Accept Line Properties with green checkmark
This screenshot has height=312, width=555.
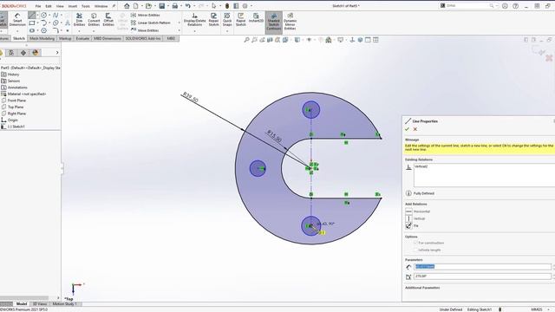tap(407, 129)
